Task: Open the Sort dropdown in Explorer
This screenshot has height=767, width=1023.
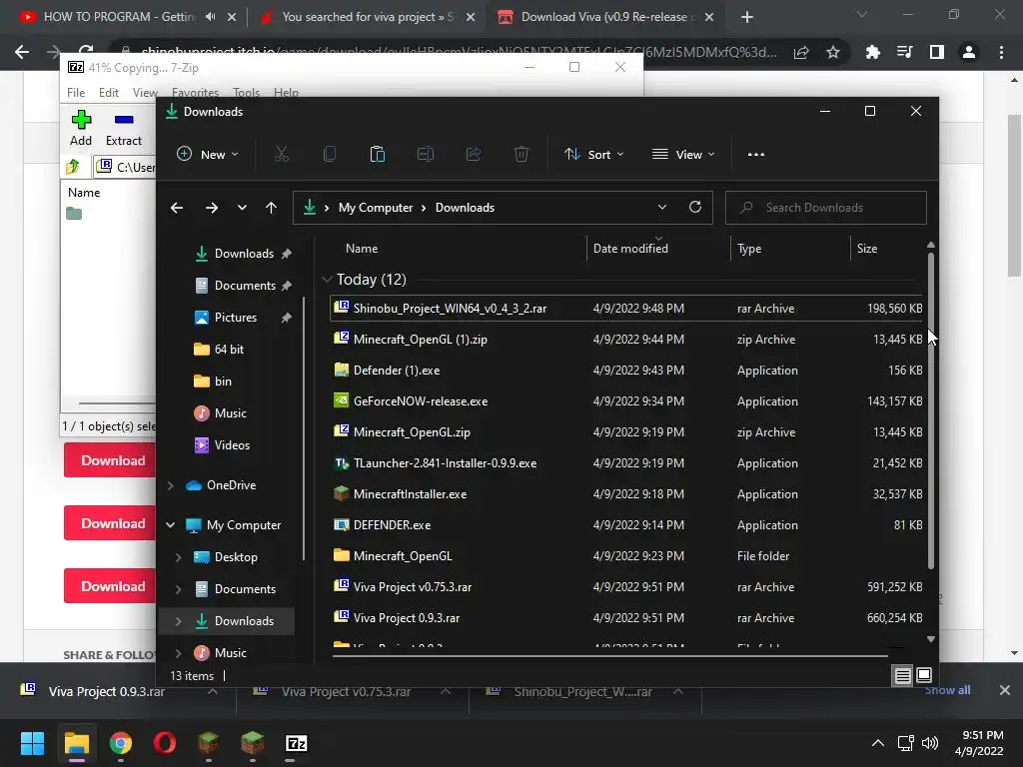Action: pyautogui.click(x=593, y=155)
